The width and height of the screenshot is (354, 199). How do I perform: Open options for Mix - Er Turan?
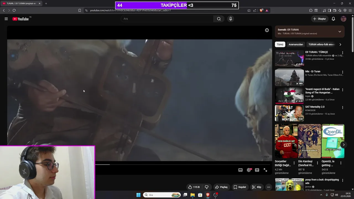pos(343,72)
